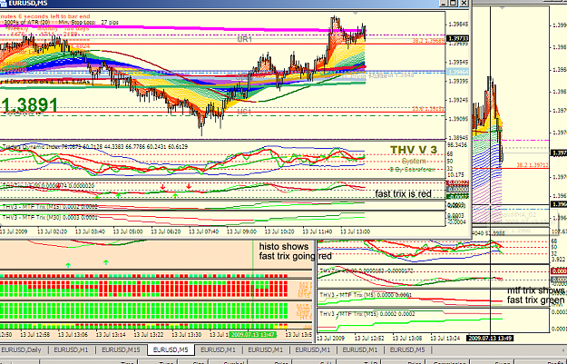Select the EURUSD,M15 chart tab
Viewport: 567px width, 364px height.
[x=121, y=349]
